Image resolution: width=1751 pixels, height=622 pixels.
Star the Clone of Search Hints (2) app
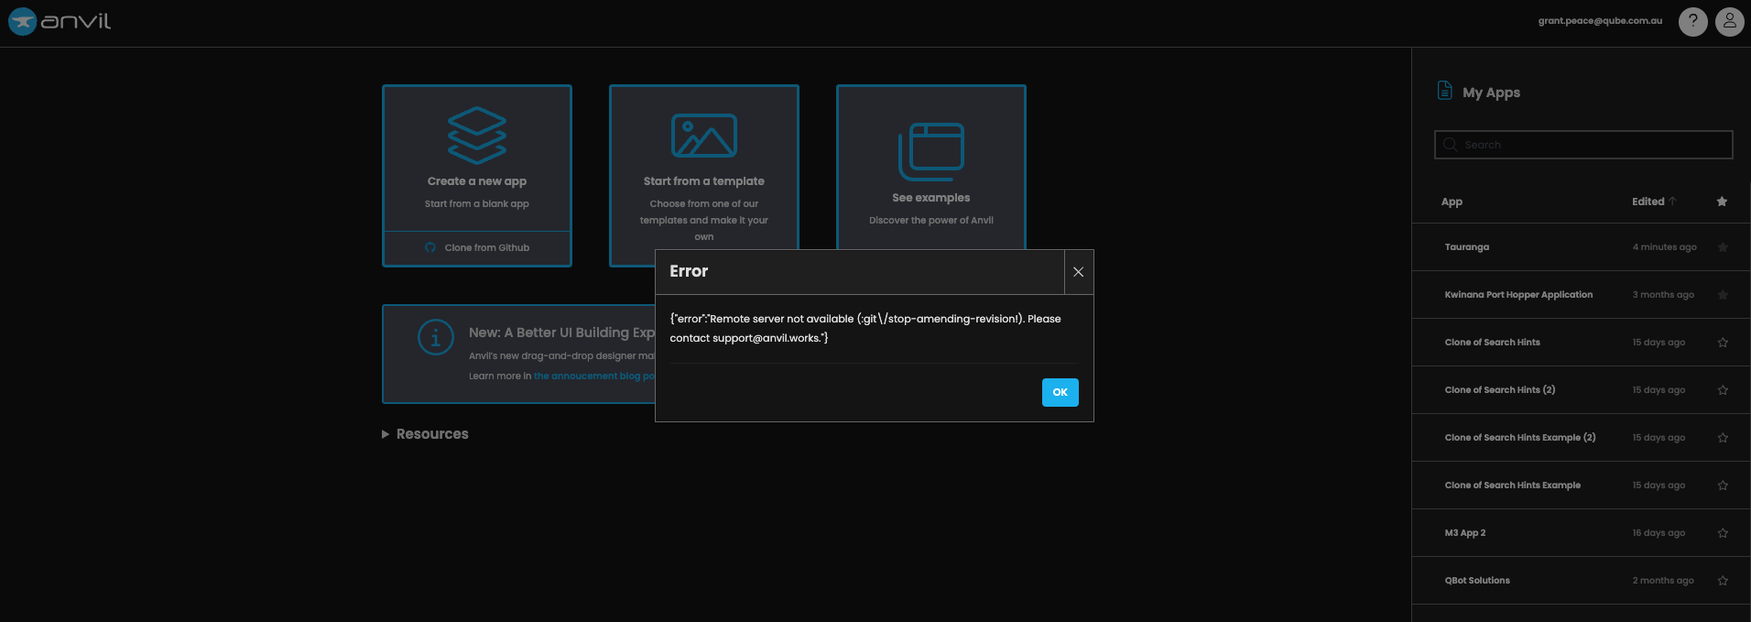coord(1723,390)
